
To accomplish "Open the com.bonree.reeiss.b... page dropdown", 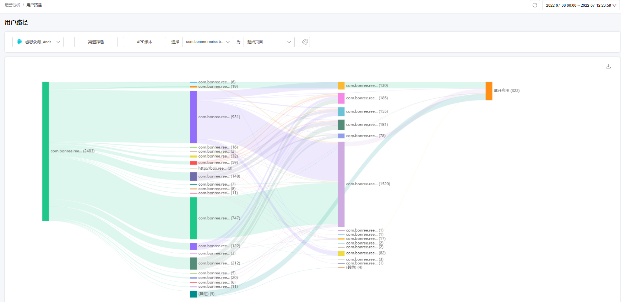I will 207,42.
